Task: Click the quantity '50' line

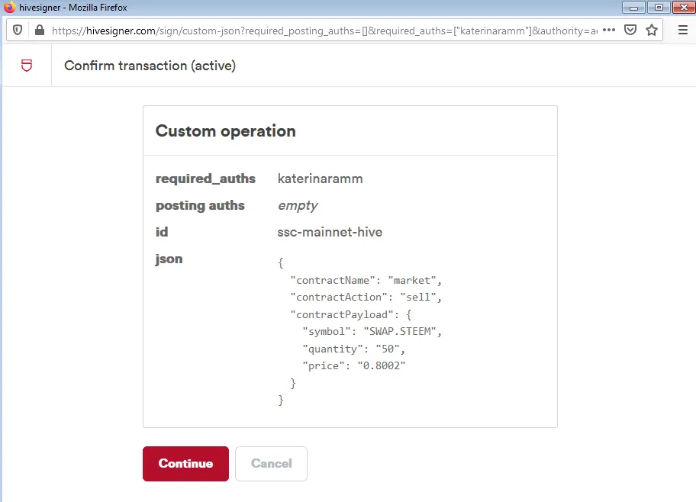Action: pos(354,349)
